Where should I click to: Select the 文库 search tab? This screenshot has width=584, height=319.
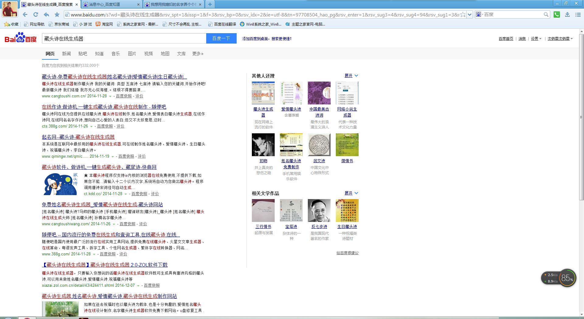coord(181,54)
